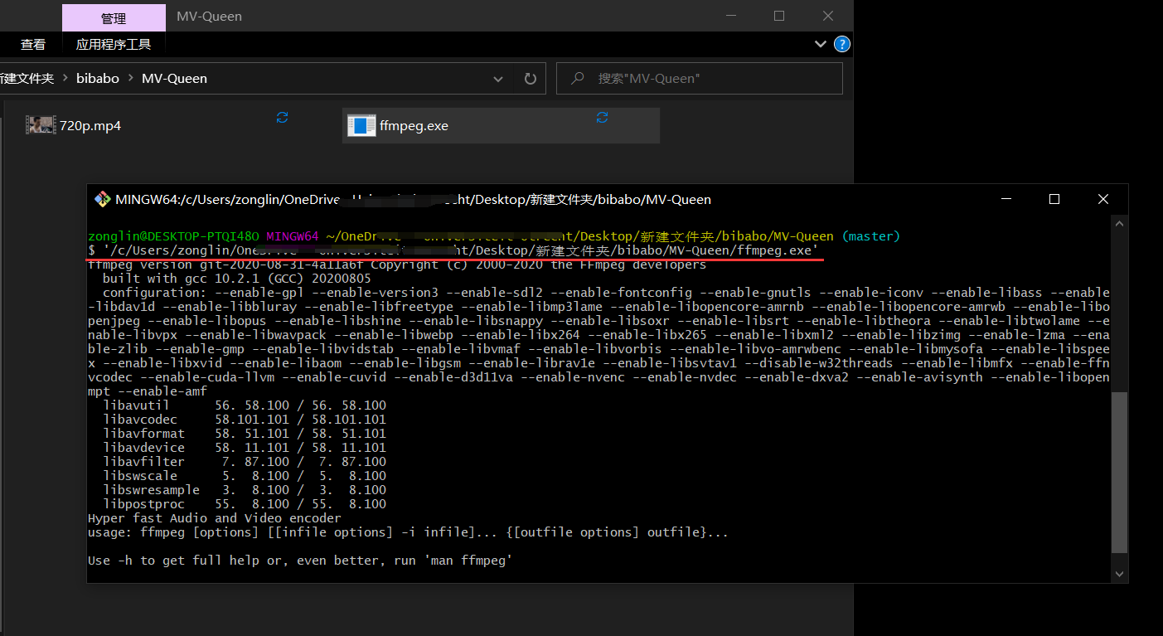Expand the Explorer ribbon chevron
The image size is (1163, 636).
[x=821, y=44]
